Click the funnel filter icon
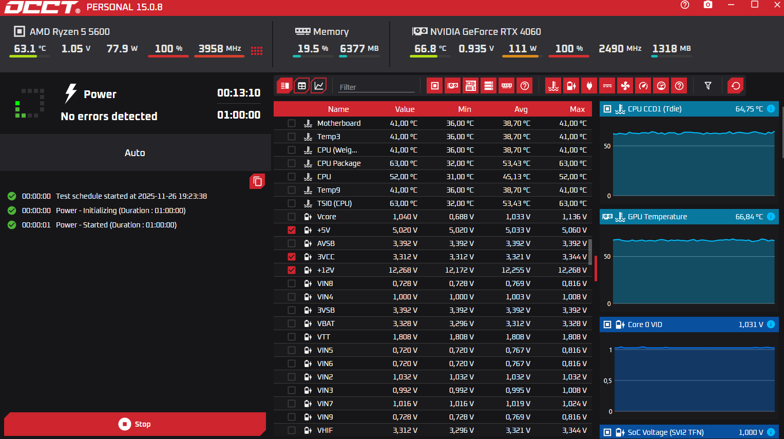 click(708, 86)
